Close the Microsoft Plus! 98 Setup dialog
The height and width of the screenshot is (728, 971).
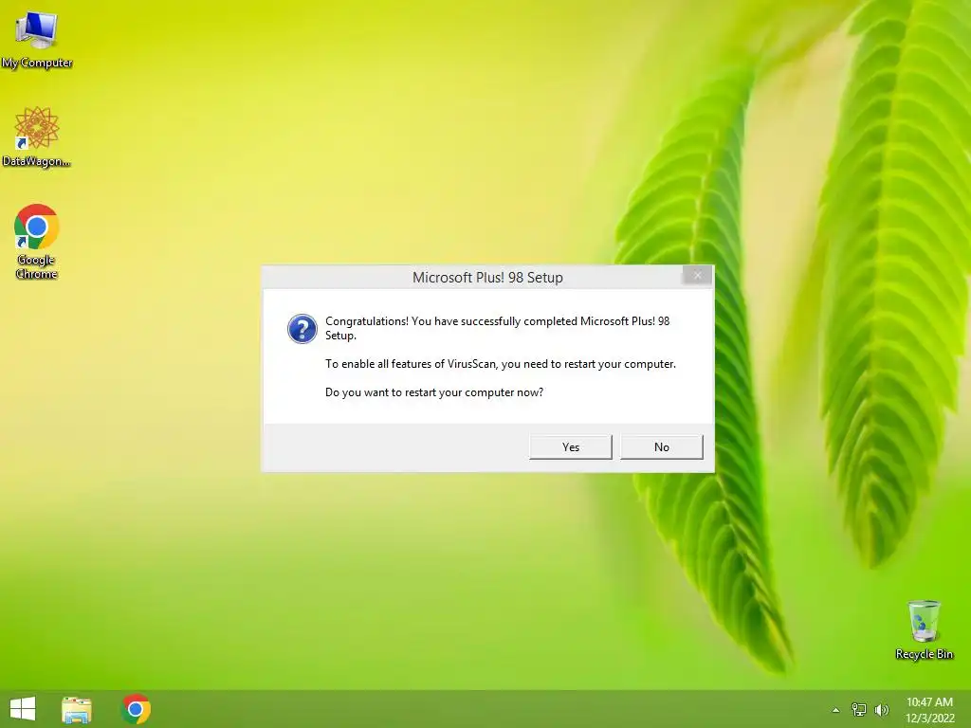click(697, 276)
